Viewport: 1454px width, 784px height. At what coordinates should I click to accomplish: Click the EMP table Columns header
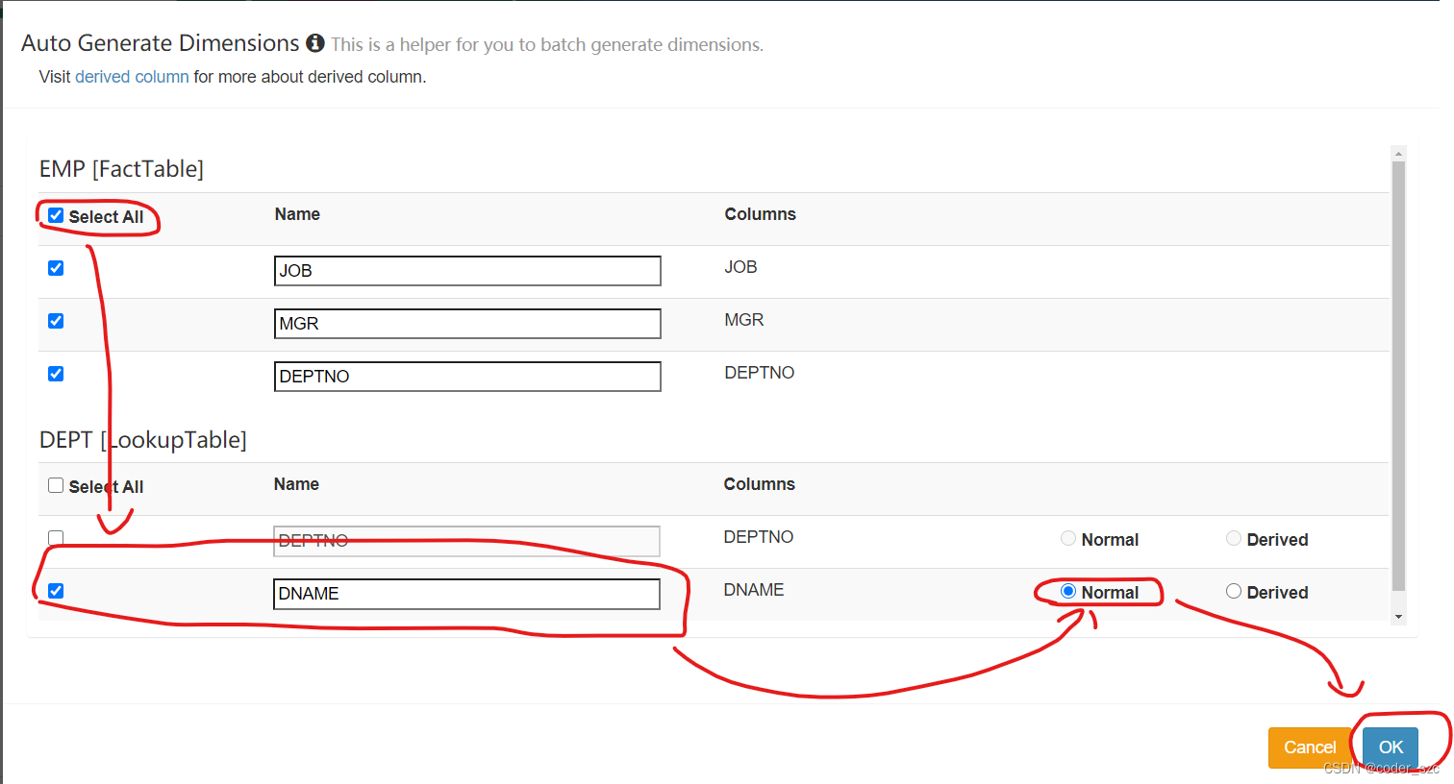tap(761, 214)
